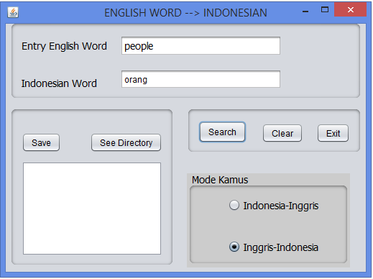The height and width of the screenshot is (279, 373).
Task: Click the Clear button
Action: tap(282, 133)
